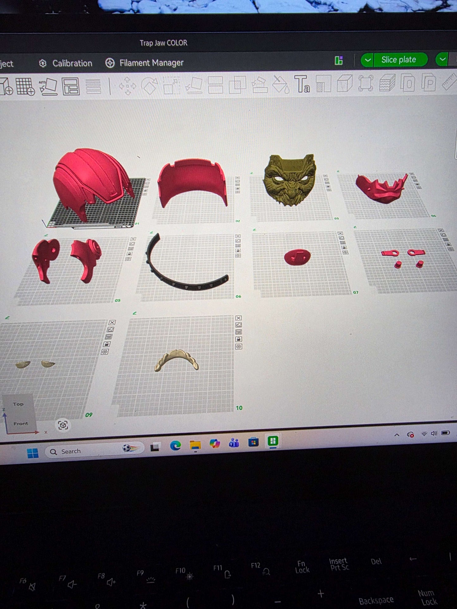Open the dropdown arrow right of Slice plate button
The height and width of the screenshot is (609, 457).
[442, 59]
